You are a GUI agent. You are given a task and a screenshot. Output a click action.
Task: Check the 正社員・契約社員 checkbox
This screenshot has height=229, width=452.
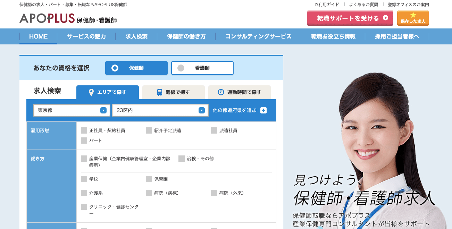(x=84, y=130)
